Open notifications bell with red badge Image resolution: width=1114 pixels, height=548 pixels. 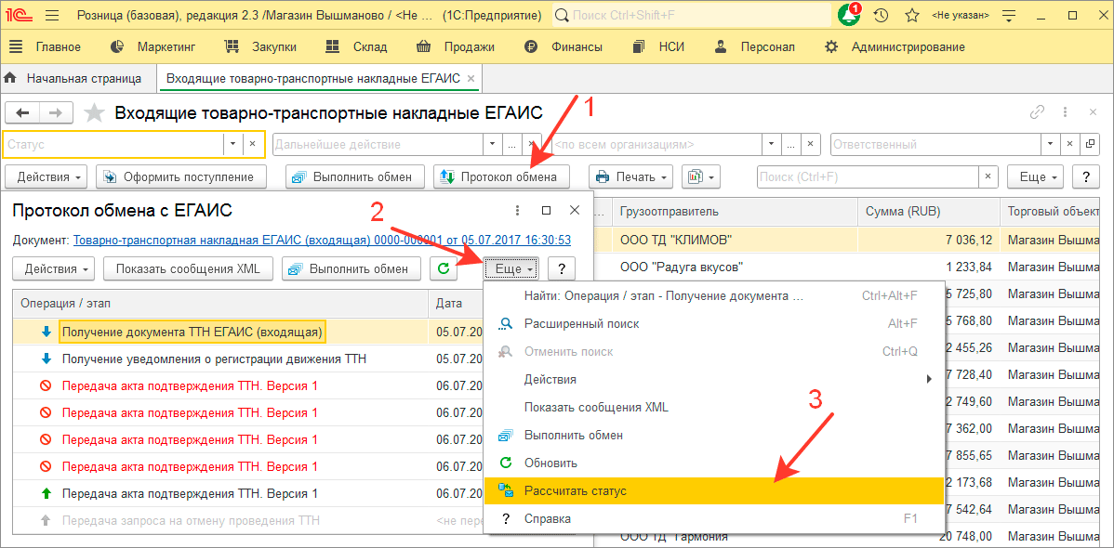849,14
